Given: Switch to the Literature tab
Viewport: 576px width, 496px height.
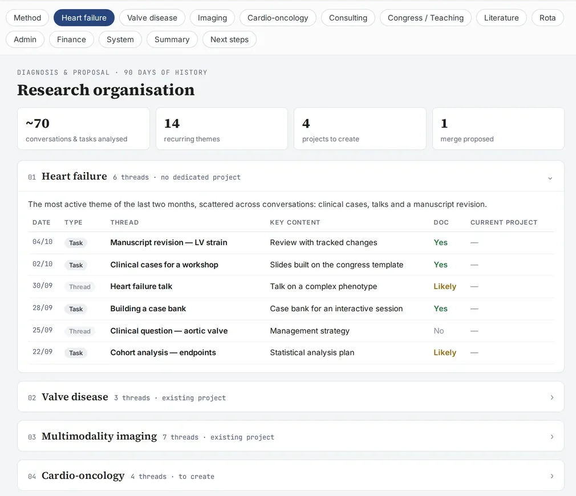Looking at the screenshot, I should point(501,18).
